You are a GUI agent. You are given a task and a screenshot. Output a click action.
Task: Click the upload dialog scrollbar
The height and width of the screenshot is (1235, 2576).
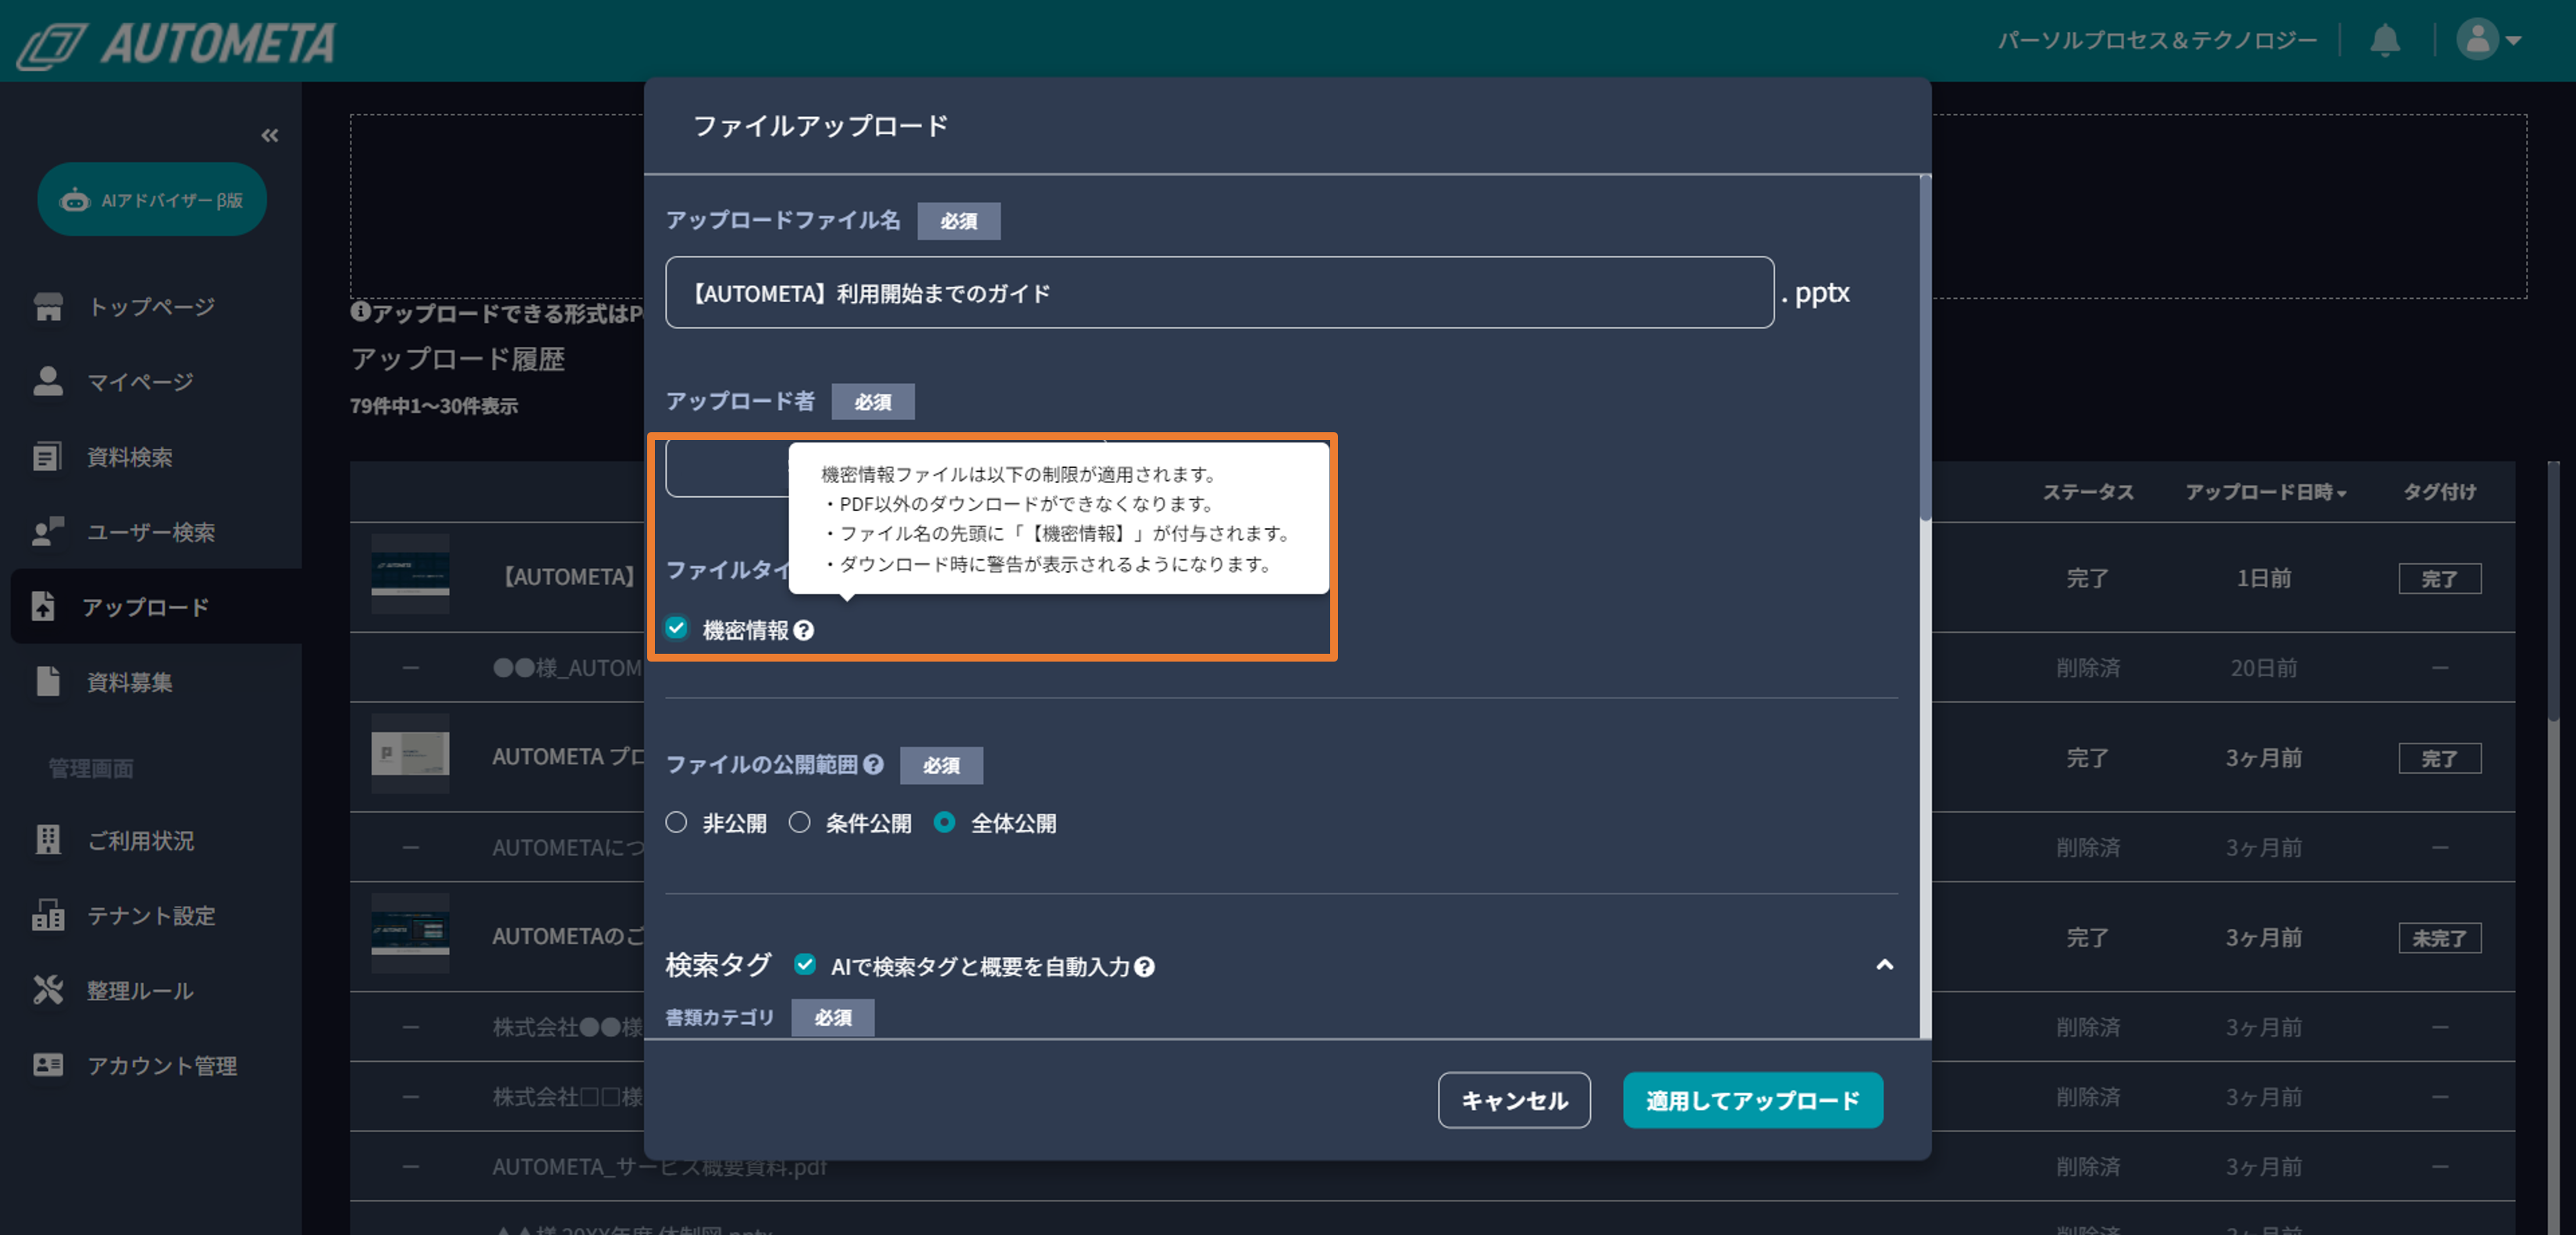click(x=1925, y=348)
